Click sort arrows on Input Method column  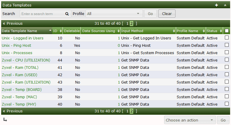coord(174,31)
